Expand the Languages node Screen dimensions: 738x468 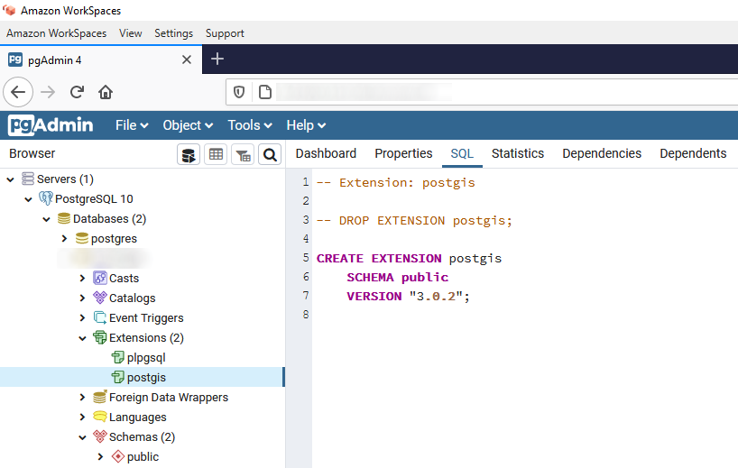[x=82, y=417]
